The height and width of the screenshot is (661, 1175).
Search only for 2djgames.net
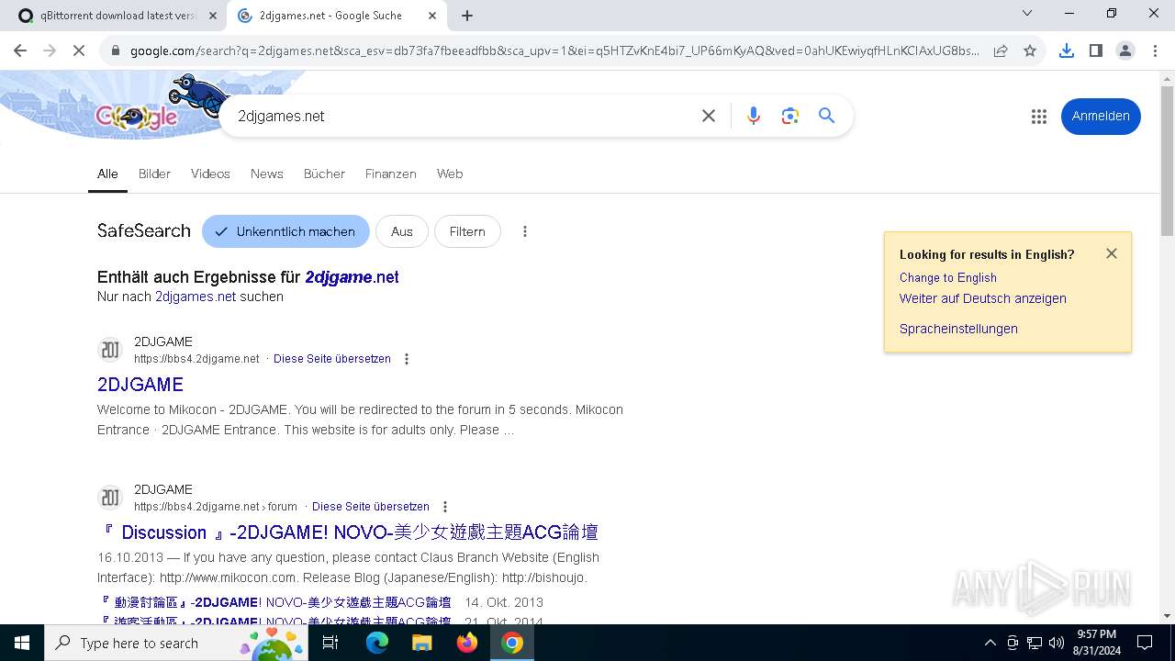196,297
